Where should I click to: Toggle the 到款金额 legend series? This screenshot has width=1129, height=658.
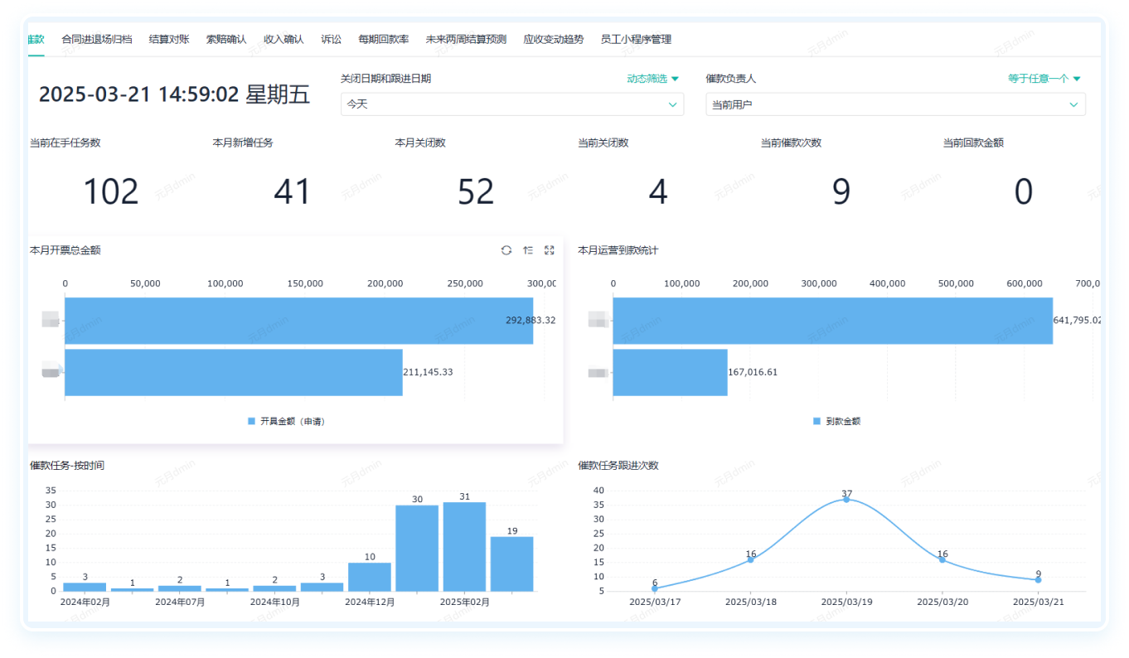click(x=836, y=421)
